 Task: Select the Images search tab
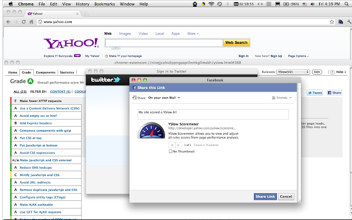click(125, 33)
